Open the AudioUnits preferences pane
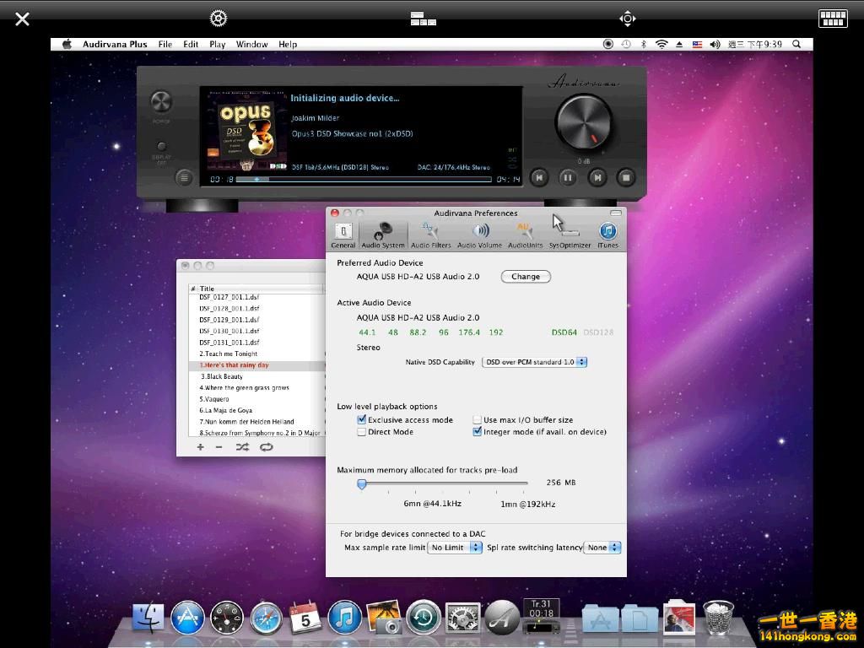864x648 pixels. coord(525,235)
